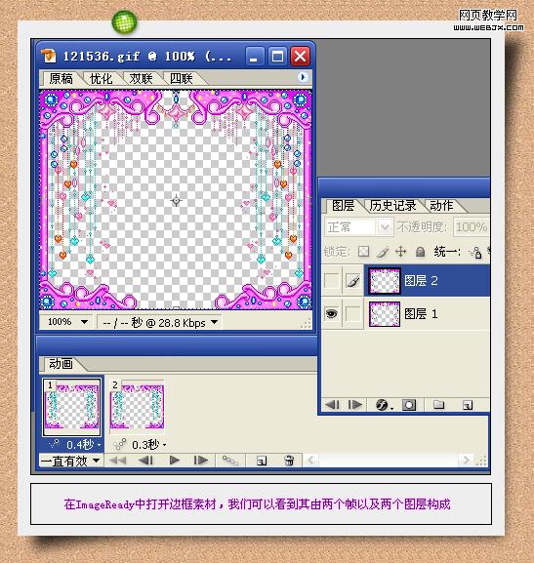
Task: Switch to the 动作 panel tab
Action: pyautogui.click(x=441, y=206)
